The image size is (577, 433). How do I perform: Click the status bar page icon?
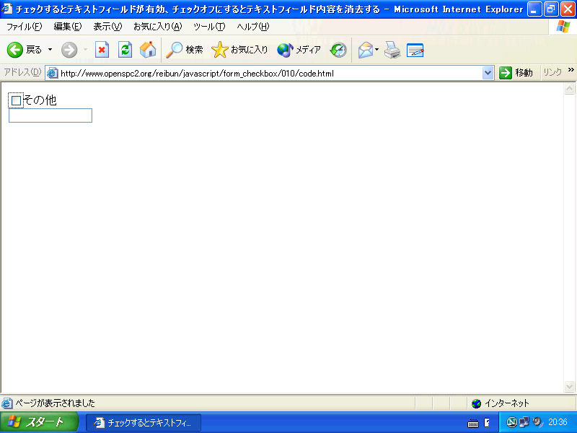pyautogui.click(x=6, y=403)
